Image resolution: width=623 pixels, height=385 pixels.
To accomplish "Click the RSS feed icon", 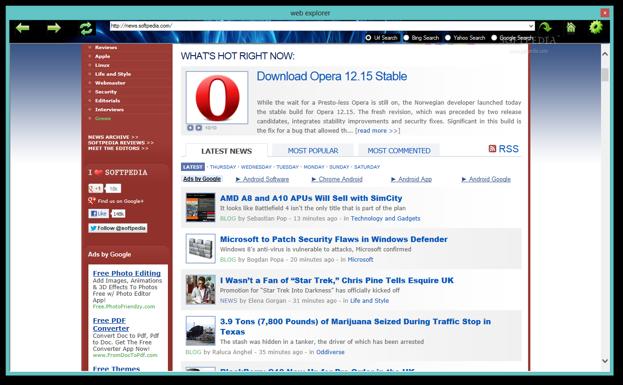I will (493, 149).
